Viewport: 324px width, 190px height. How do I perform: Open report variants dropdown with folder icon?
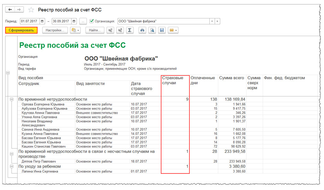tap(75, 30)
